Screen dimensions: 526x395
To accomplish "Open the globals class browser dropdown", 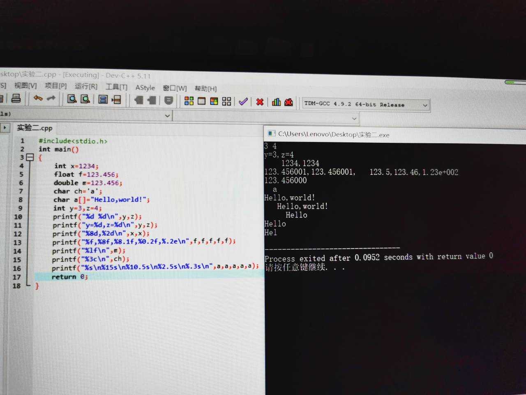I will 167,116.
